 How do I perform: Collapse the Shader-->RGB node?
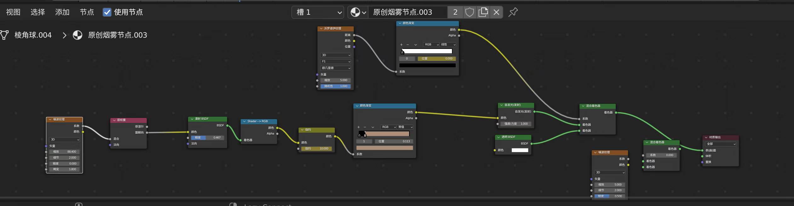[x=244, y=121]
